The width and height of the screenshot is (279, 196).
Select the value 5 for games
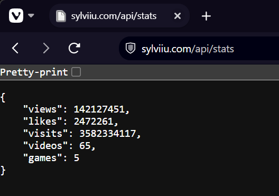coord(77,158)
